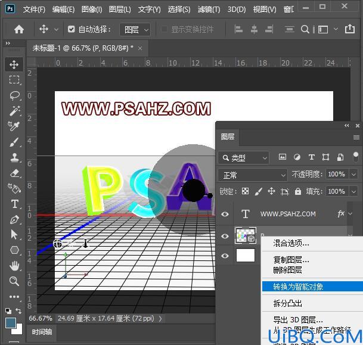This screenshot has height=345, width=363.
Task: Filter layers by adjustment layer type
Action: pos(297,157)
